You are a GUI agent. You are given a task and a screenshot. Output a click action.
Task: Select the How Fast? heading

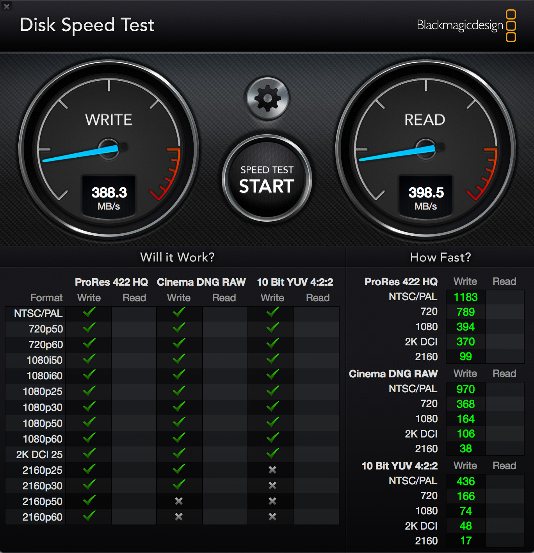point(440,257)
